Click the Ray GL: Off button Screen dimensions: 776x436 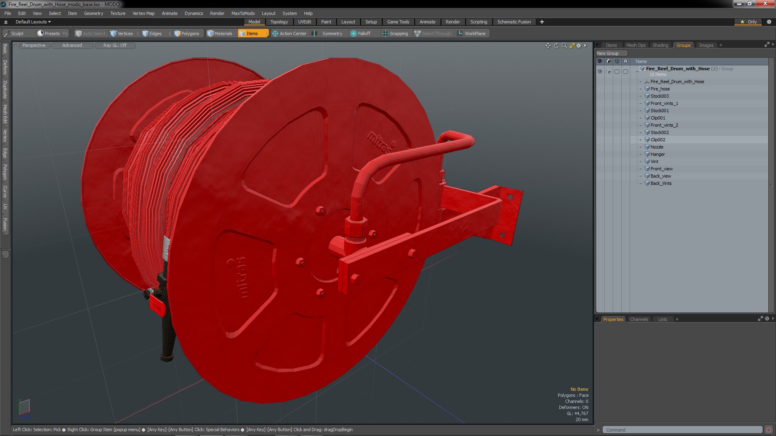tap(115, 46)
